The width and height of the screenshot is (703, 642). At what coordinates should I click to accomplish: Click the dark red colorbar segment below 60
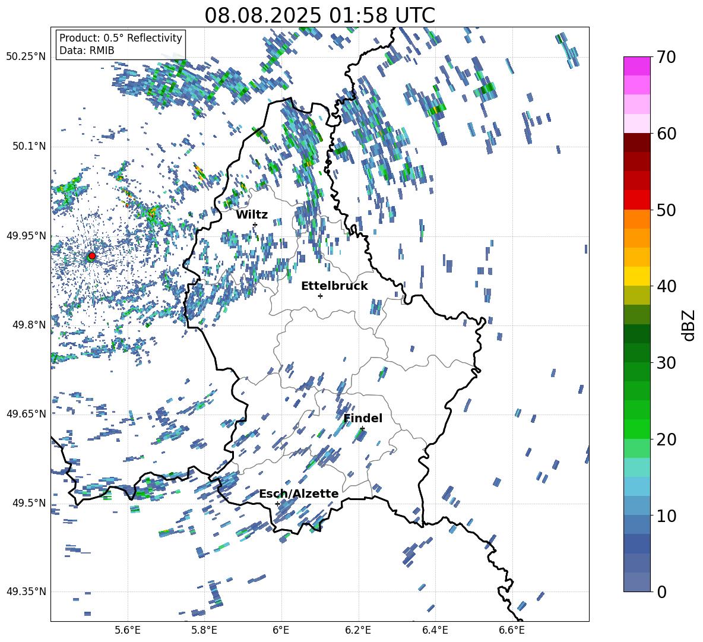(x=636, y=143)
